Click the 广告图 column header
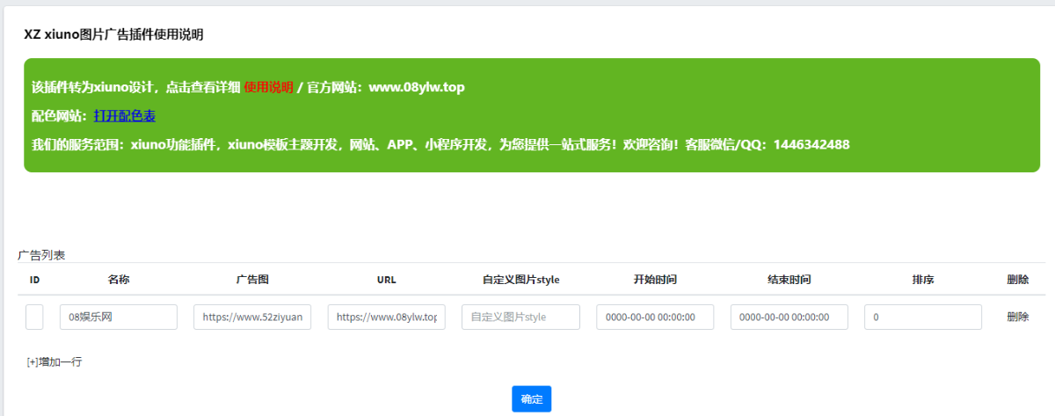 252,280
